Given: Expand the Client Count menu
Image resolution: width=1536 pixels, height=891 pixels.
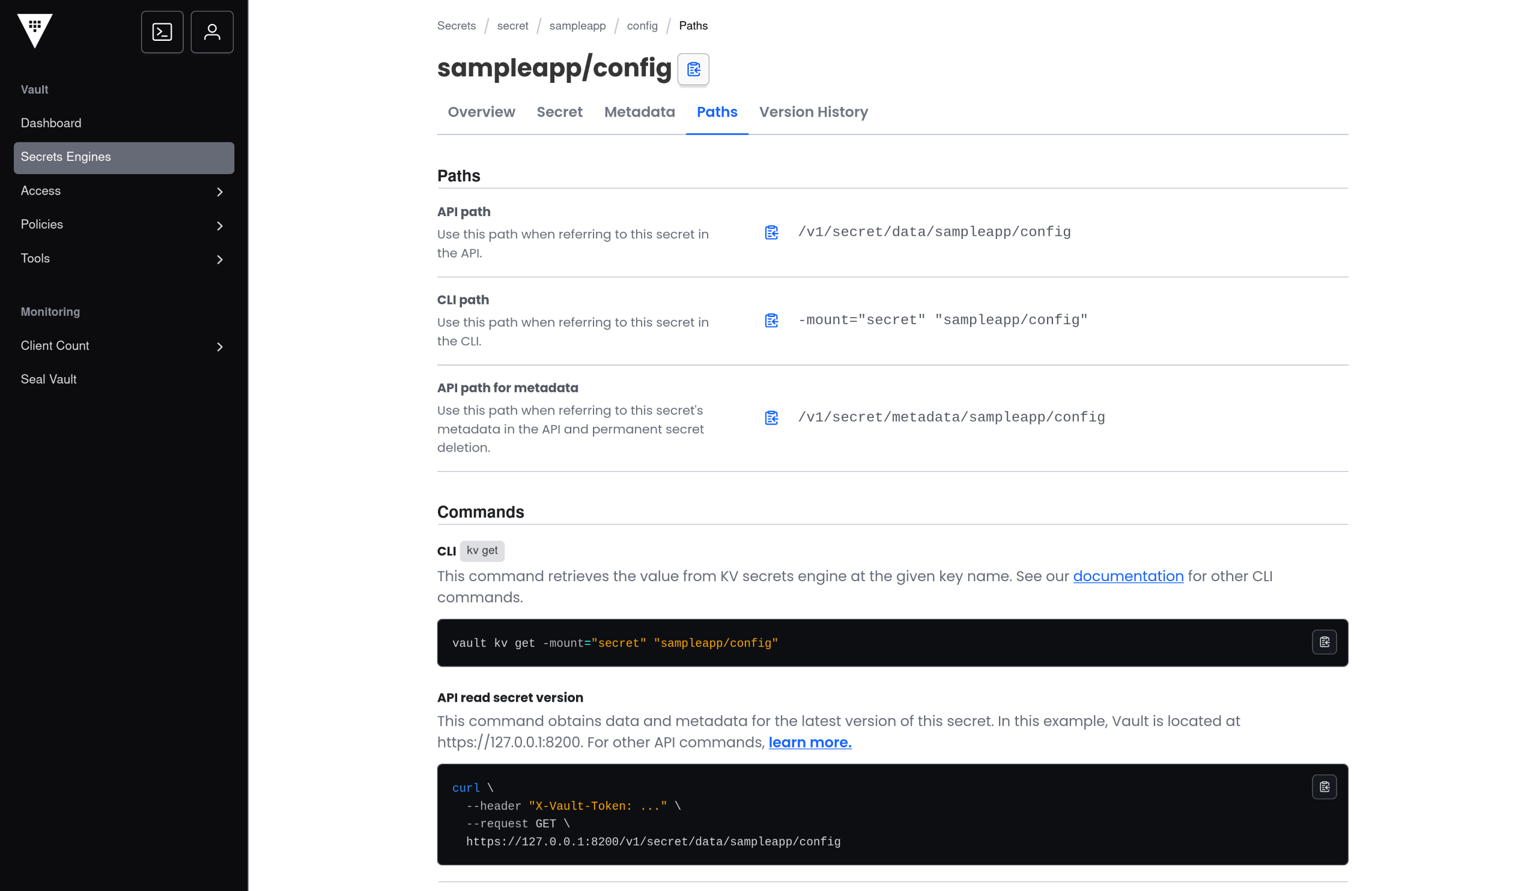Looking at the screenshot, I should [124, 346].
